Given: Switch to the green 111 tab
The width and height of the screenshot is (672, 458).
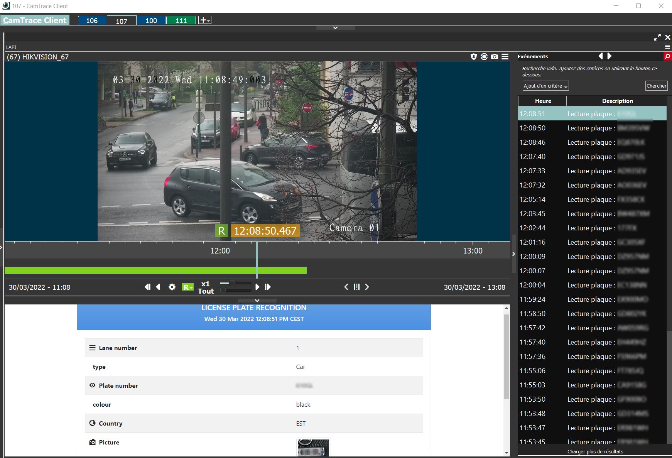Looking at the screenshot, I should click(x=181, y=21).
